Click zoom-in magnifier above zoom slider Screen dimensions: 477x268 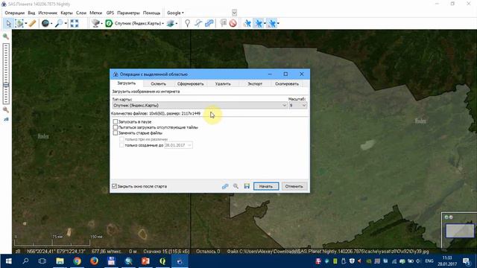6,36
